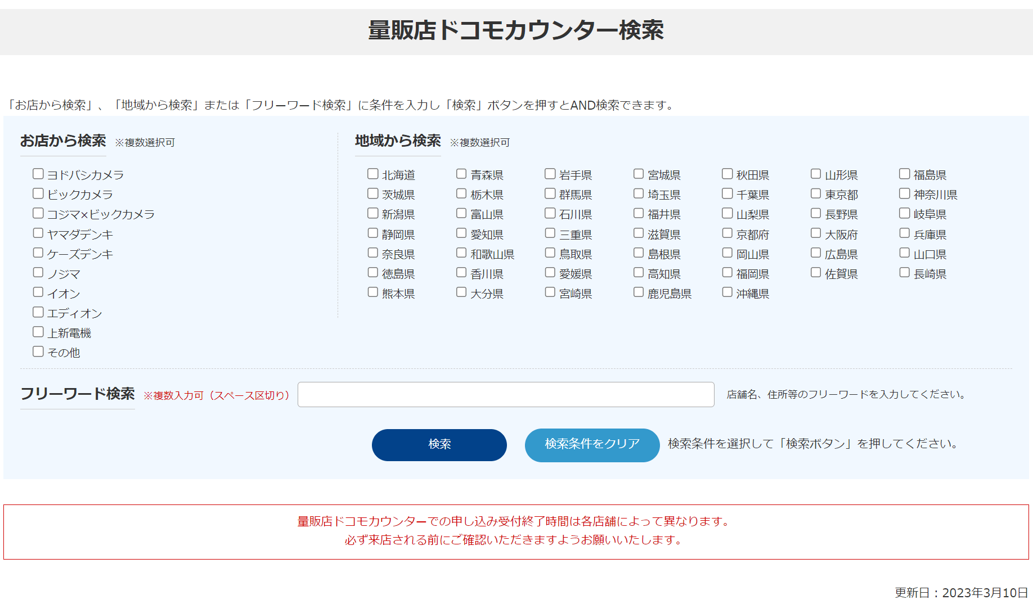Select the 宮城県 checkbox
The height and width of the screenshot is (604, 1033).
tap(639, 174)
